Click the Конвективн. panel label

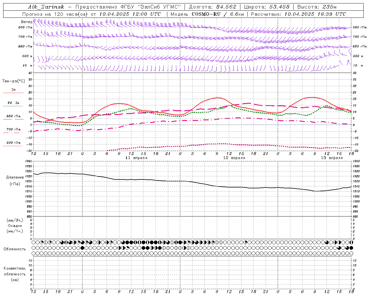tap(15, 268)
